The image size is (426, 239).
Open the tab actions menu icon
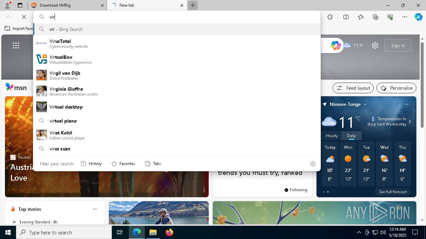[x=20, y=5]
